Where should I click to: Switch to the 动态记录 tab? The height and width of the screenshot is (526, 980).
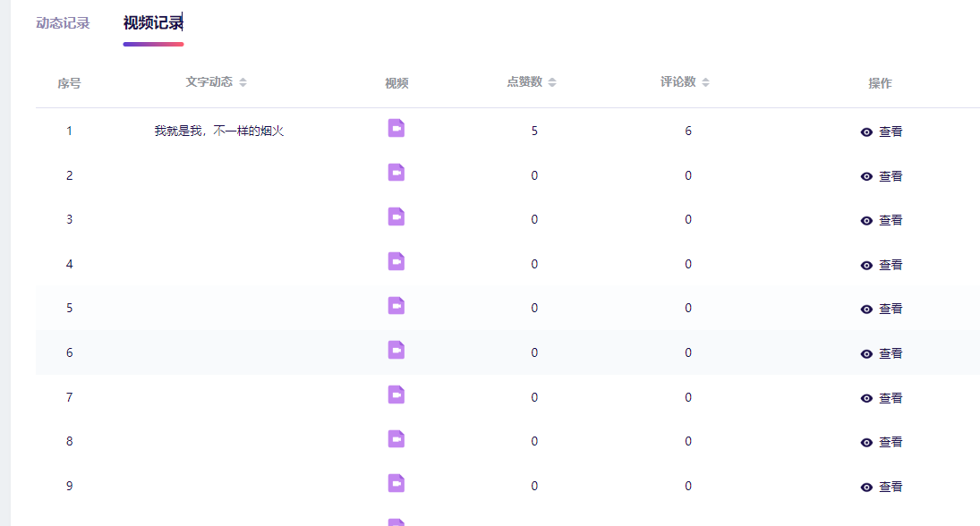pos(63,23)
